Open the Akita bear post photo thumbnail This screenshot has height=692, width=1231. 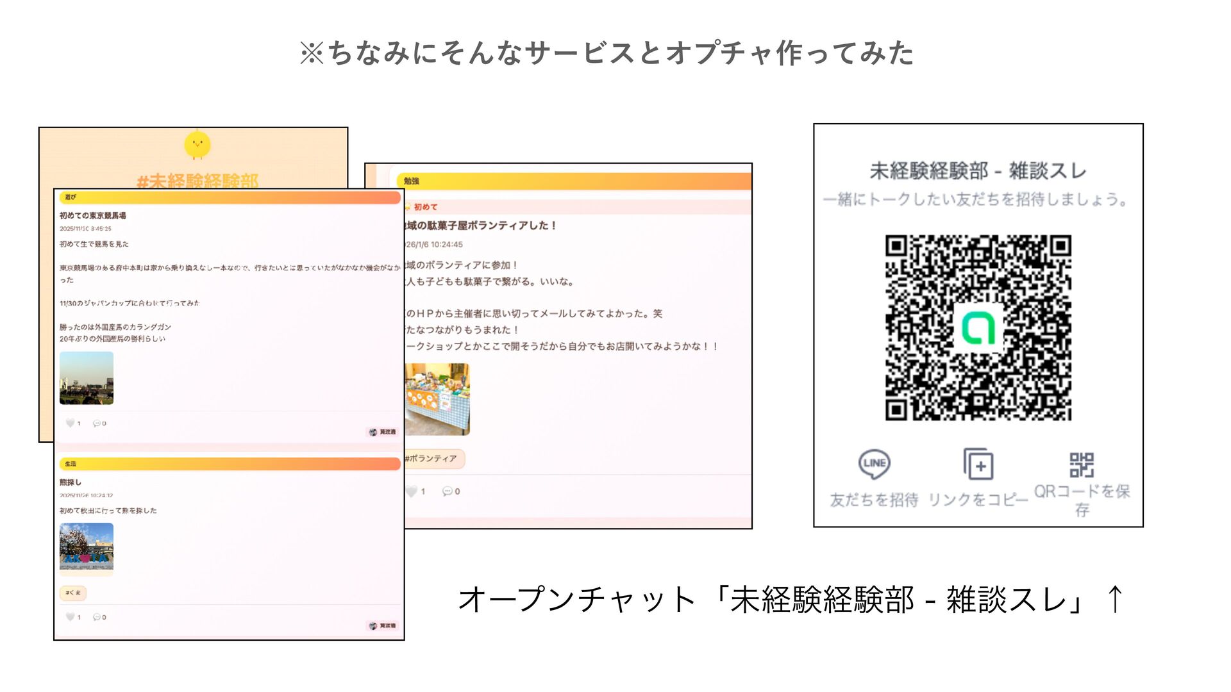click(87, 547)
